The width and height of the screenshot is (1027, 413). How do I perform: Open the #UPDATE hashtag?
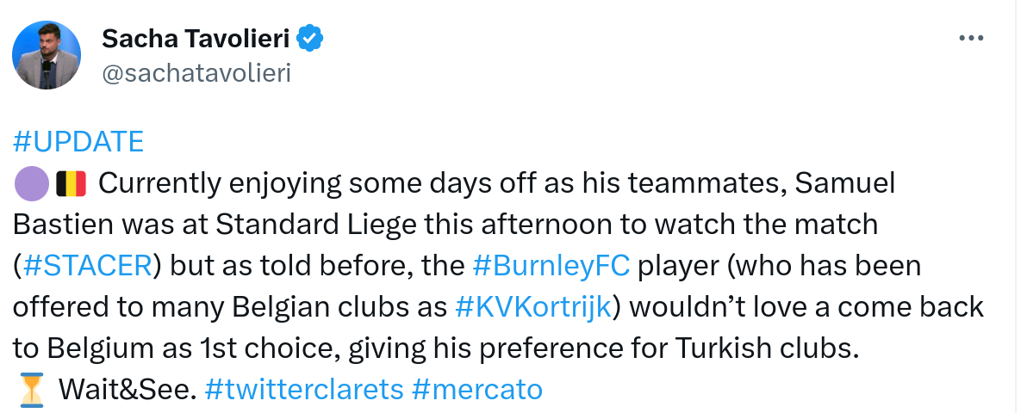pos(78,142)
